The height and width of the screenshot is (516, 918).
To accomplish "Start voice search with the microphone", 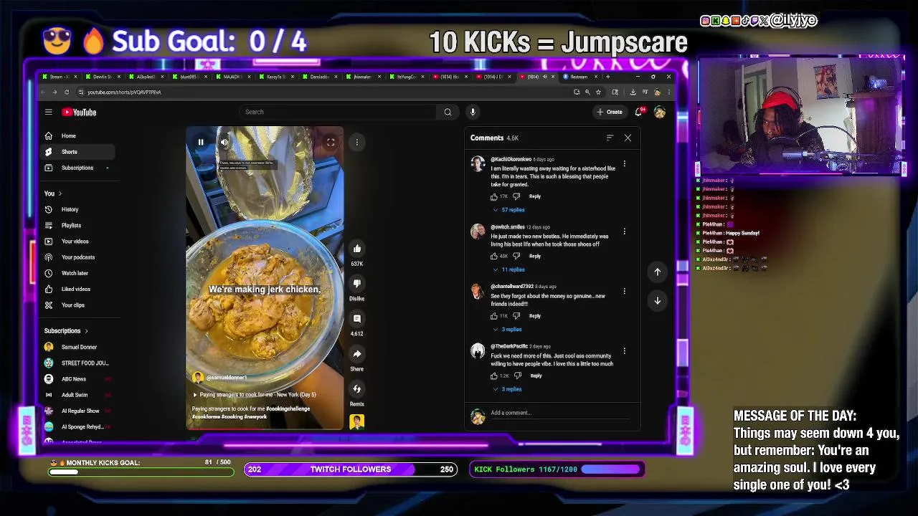I will 473,112.
